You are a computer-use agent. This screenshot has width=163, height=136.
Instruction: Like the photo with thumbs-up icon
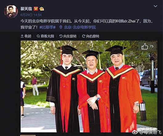coord(145,46)
